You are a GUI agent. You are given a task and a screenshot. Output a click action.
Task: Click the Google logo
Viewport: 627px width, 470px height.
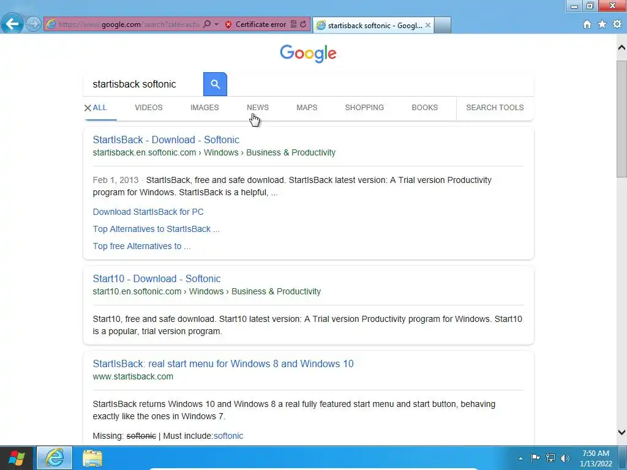coord(308,53)
